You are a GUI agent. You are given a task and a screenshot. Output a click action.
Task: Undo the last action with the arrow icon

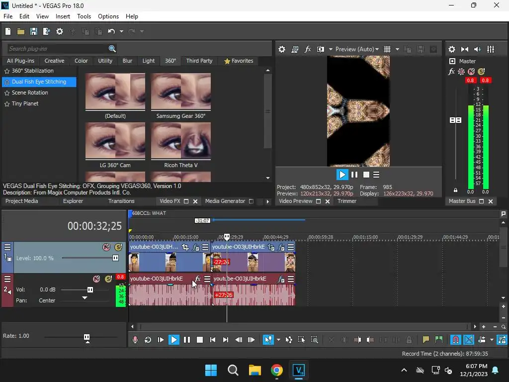111,31
